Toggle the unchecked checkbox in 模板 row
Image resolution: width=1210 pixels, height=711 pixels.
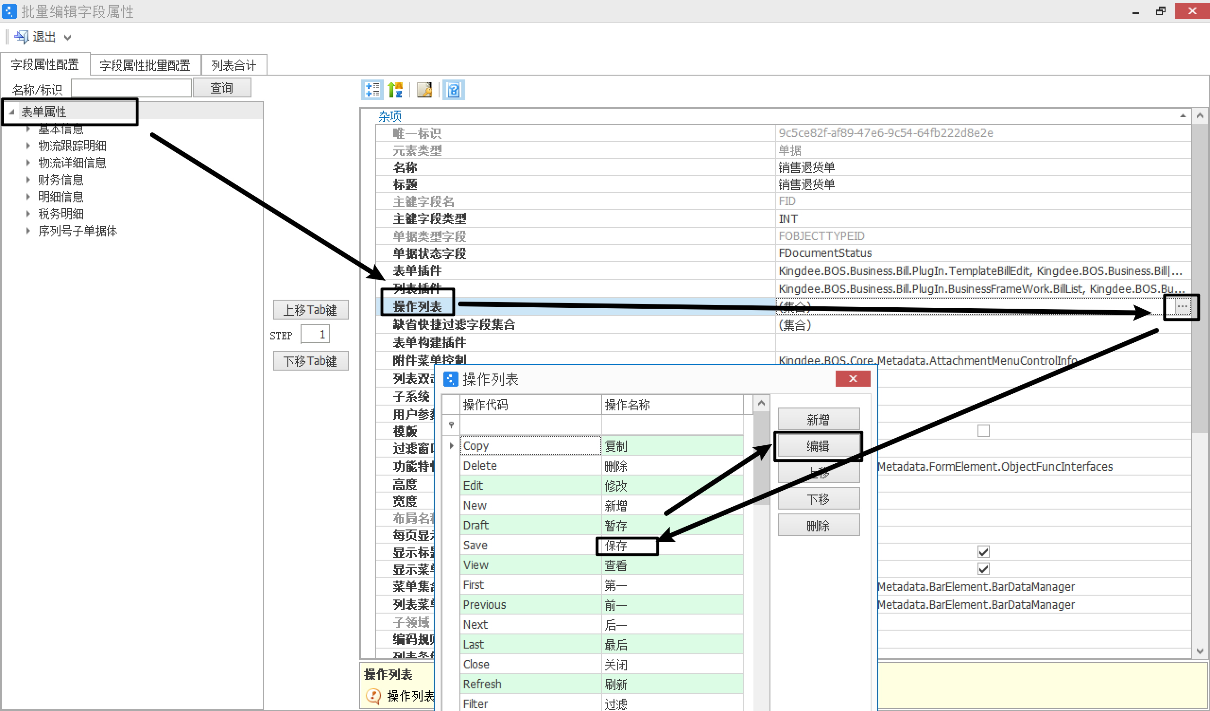point(983,431)
